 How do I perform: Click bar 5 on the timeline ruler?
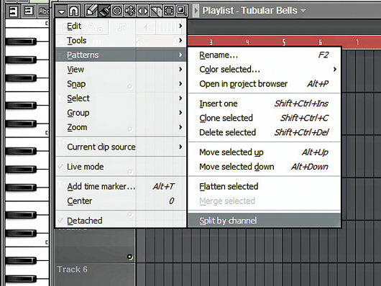click(284, 42)
